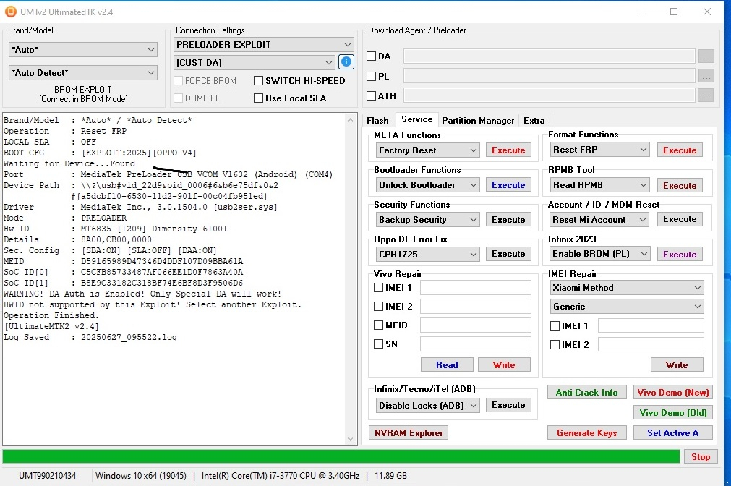731x486 pixels.
Task: Switch to the Extra tab
Action: pyautogui.click(x=534, y=120)
